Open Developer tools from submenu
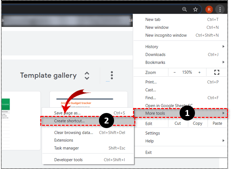 (x=68, y=160)
